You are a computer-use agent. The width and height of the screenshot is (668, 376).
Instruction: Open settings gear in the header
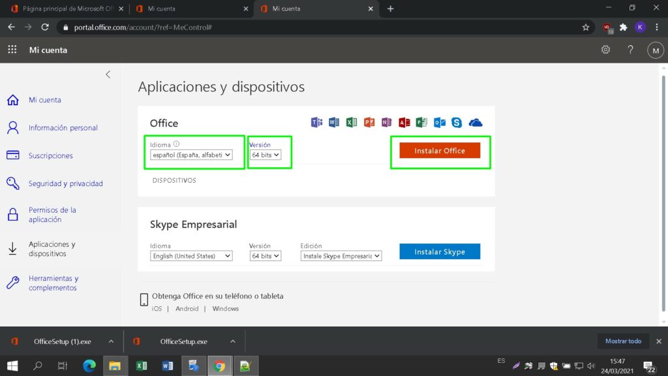click(x=605, y=50)
